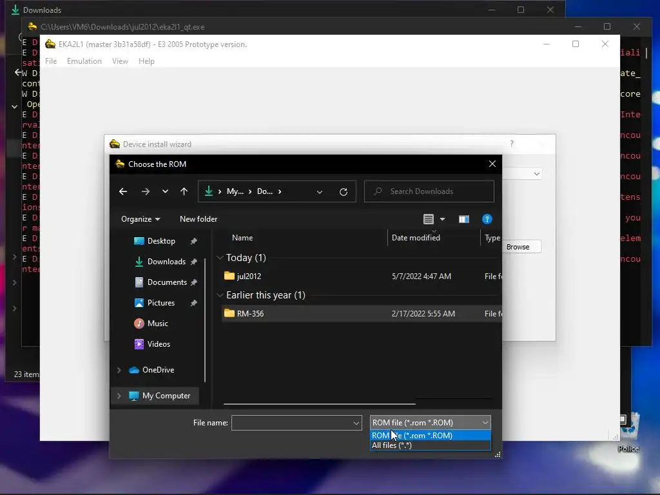This screenshot has height=495, width=660.
Task: Click the navigation pane vertical scrollbar
Action: click(x=205, y=320)
